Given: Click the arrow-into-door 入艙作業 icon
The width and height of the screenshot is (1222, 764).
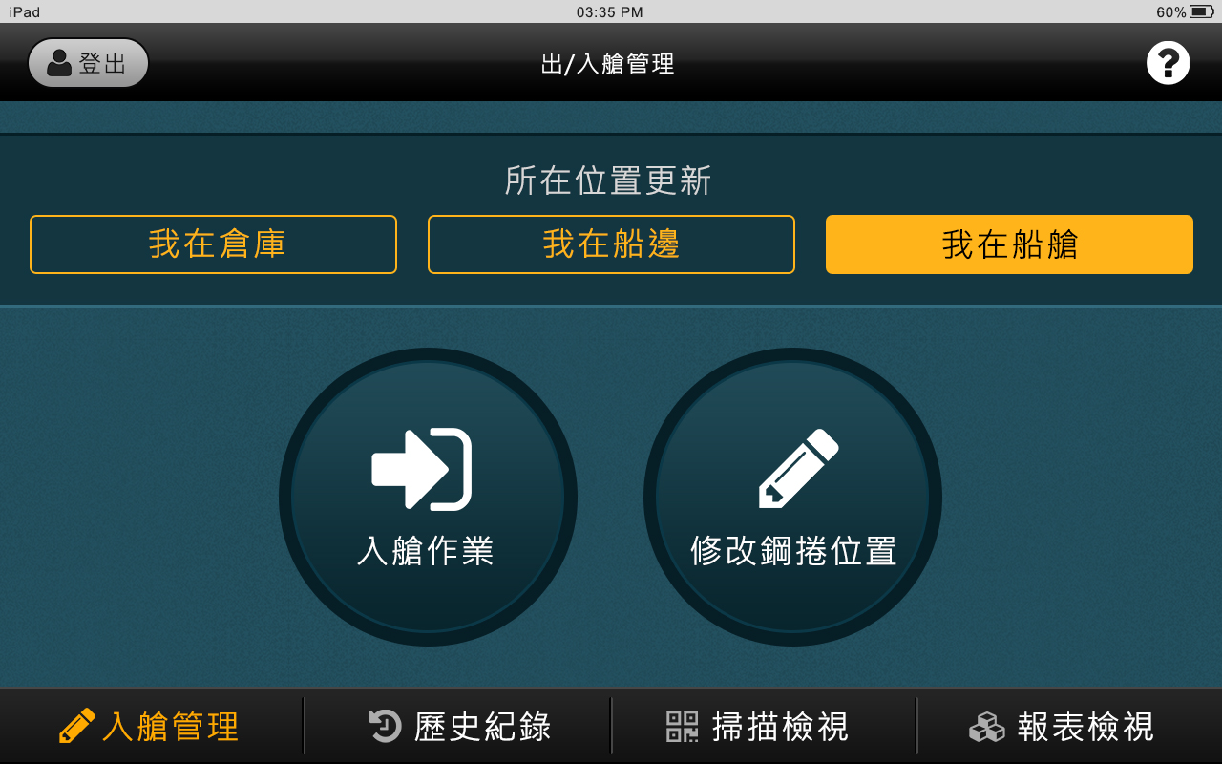Looking at the screenshot, I should click(422, 469).
